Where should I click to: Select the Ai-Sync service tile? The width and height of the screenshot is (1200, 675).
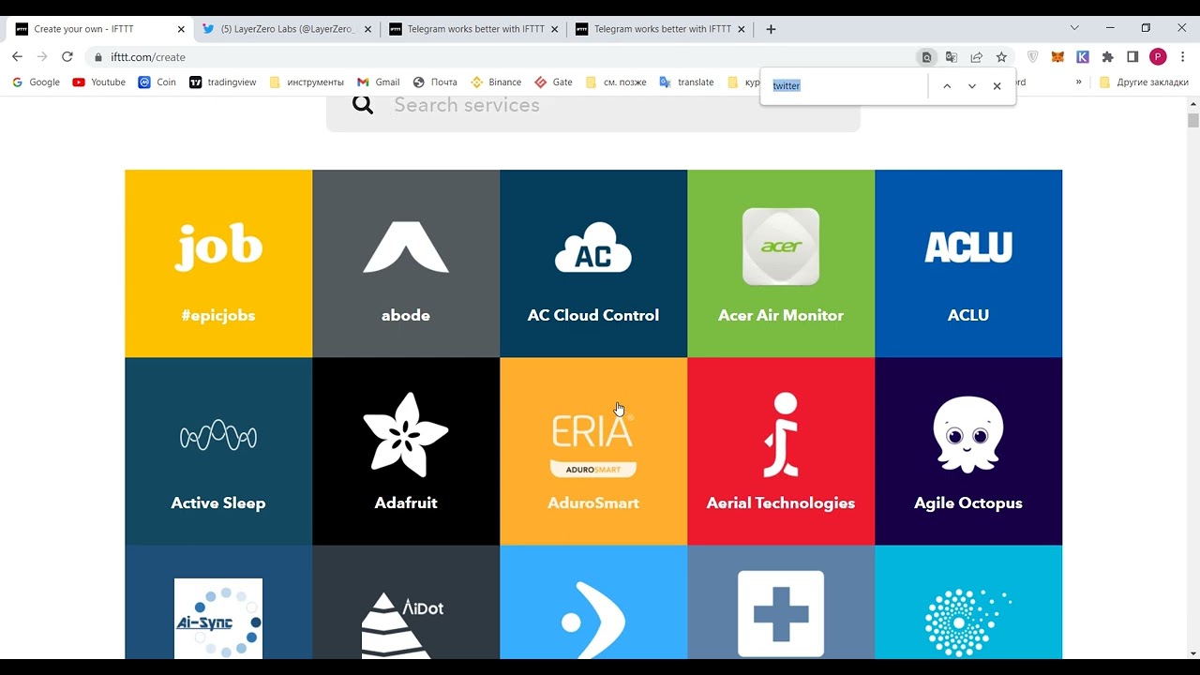tap(218, 602)
